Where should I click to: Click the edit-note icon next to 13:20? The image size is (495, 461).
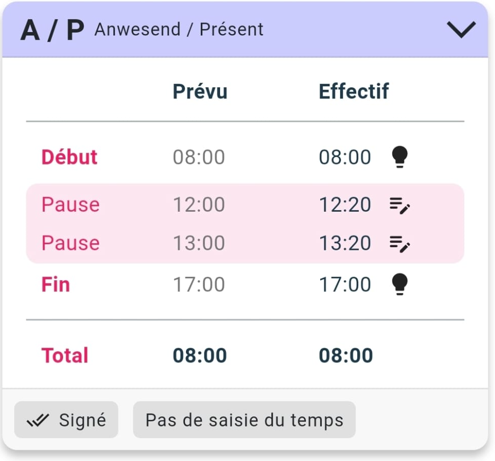point(400,244)
